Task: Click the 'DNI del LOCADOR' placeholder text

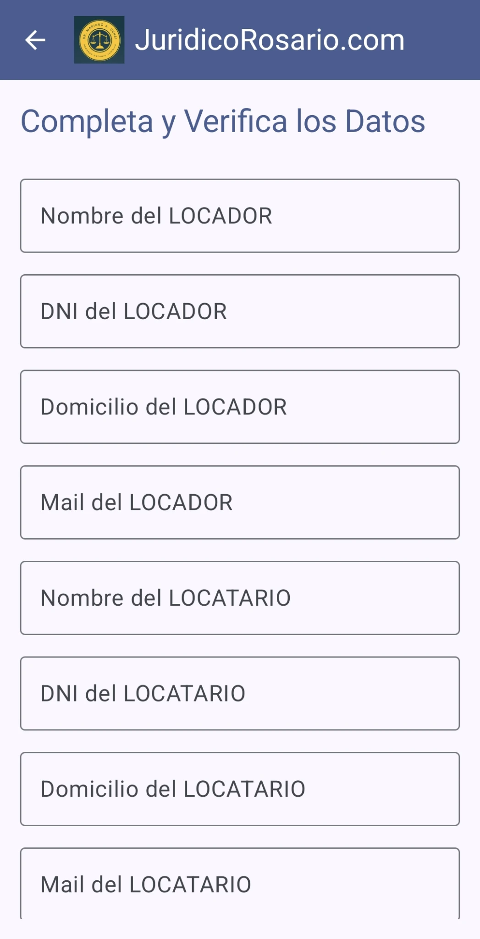Action: coord(134,311)
